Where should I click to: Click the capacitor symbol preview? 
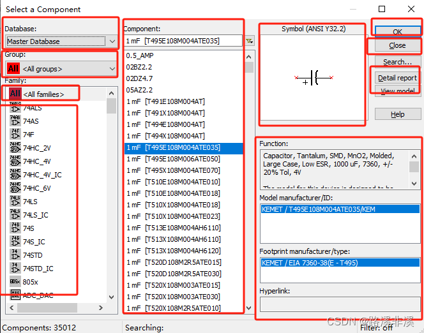(314, 78)
